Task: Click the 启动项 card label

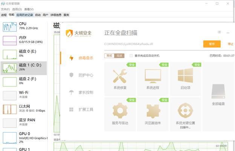Action: click(185, 88)
